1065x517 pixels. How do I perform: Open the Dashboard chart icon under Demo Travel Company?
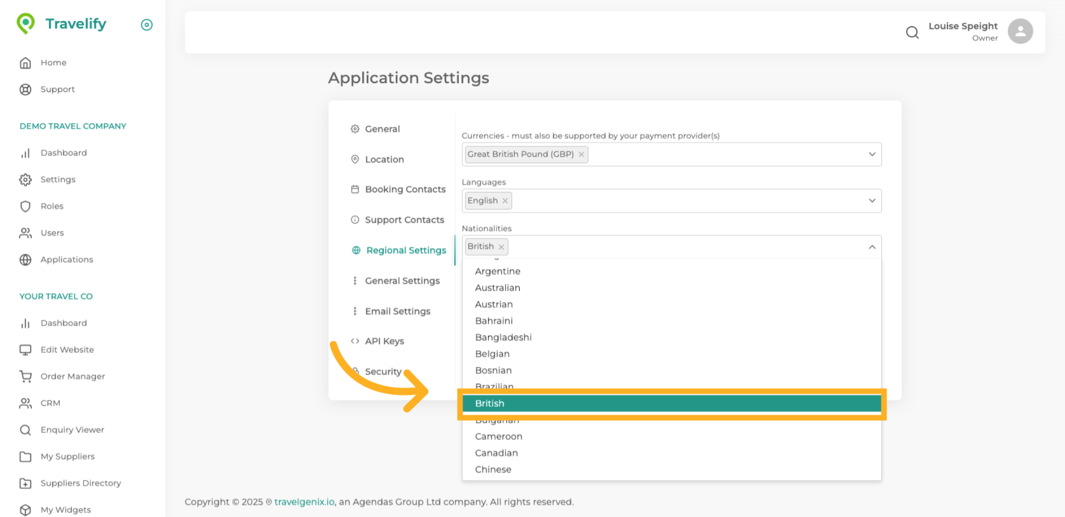tap(26, 153)
